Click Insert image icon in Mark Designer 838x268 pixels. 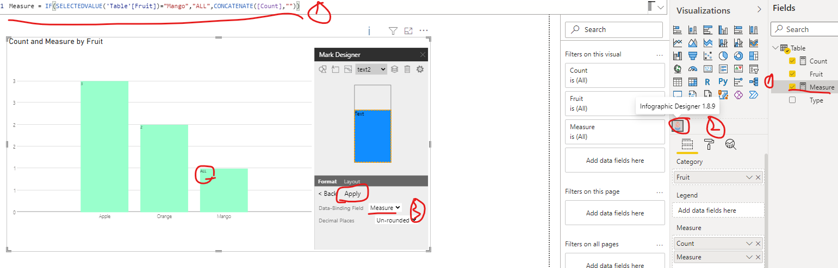click(x=347, y=69)
